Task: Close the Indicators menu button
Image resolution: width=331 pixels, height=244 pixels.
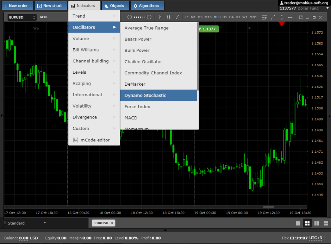Action: 84,6
